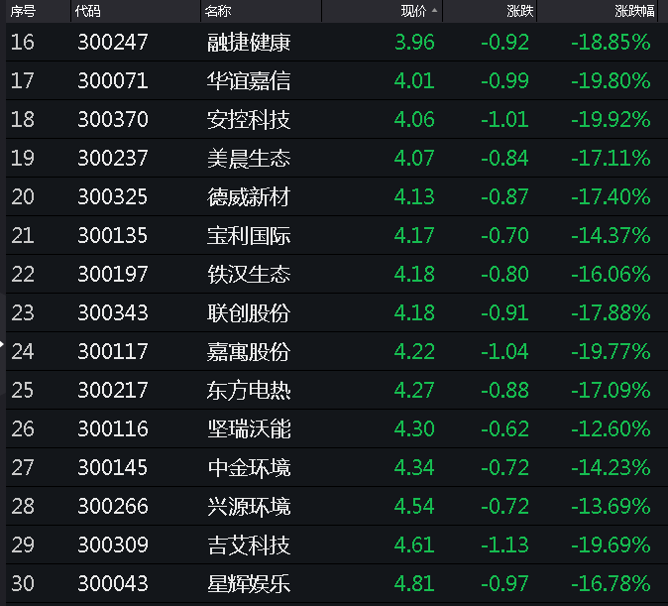Click stock code 300370

(113, 119)
